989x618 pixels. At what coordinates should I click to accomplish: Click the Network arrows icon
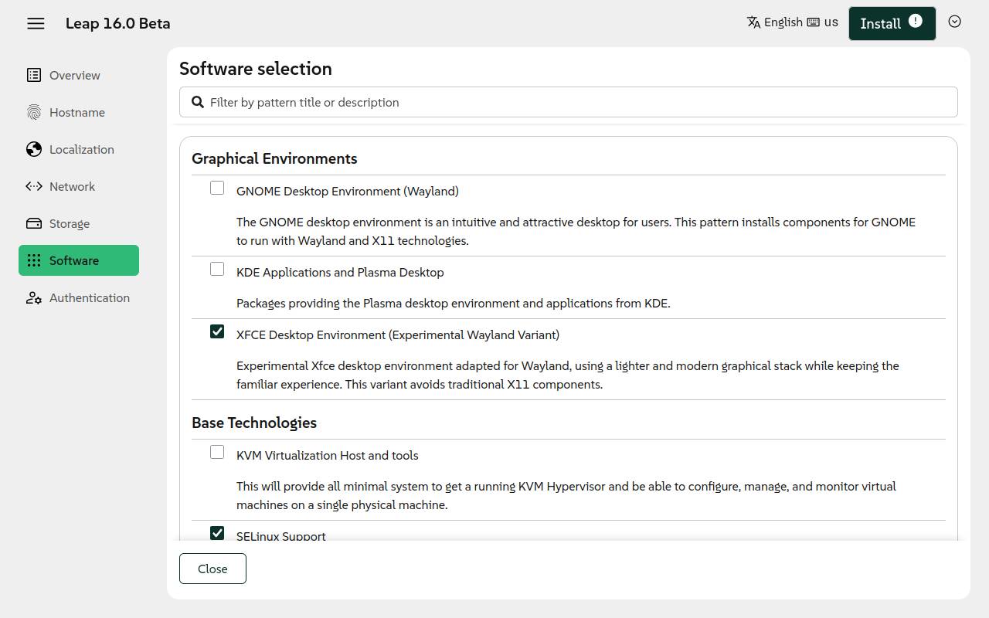click(34, 186)
